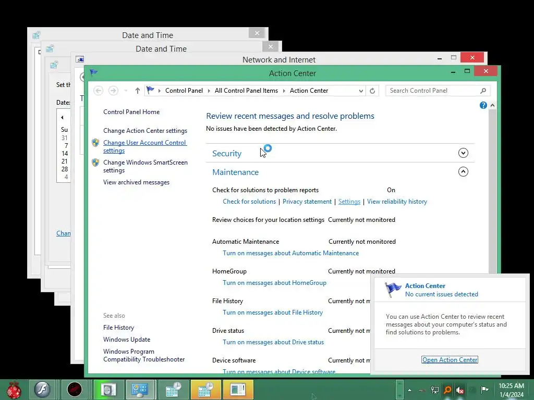Open Change Windows SmartScreen settings
534x400 pixels.
[x=145, y=166]
